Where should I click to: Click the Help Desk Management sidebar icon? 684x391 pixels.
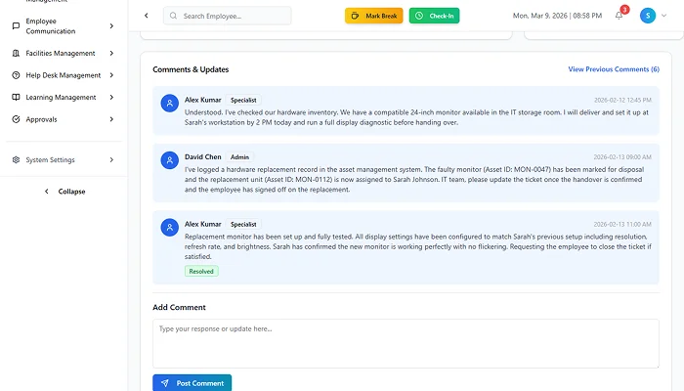[16, 75]
